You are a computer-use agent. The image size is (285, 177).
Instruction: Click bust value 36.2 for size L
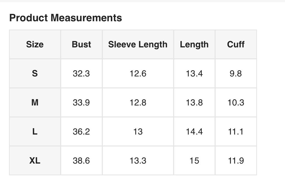tap(81, 132)
